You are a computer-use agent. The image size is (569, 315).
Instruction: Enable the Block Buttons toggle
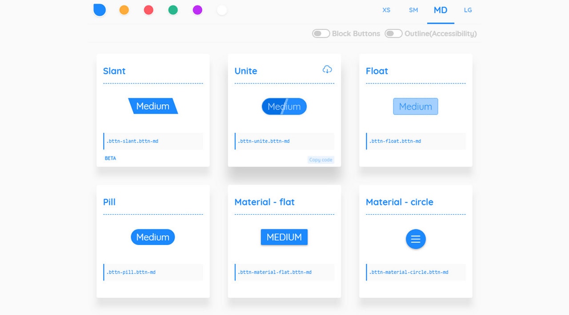pos(321,34)
